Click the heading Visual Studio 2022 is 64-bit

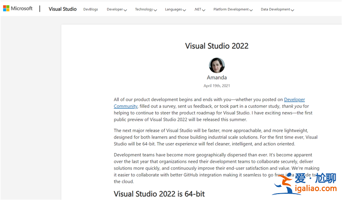[159, 194]
